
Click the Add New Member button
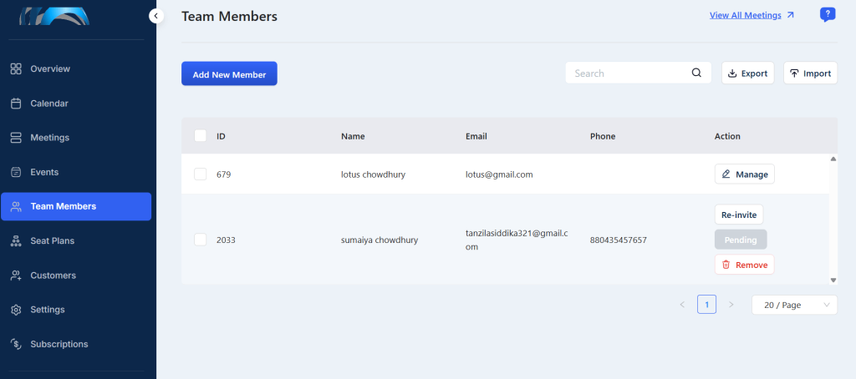tap(229, 73)
